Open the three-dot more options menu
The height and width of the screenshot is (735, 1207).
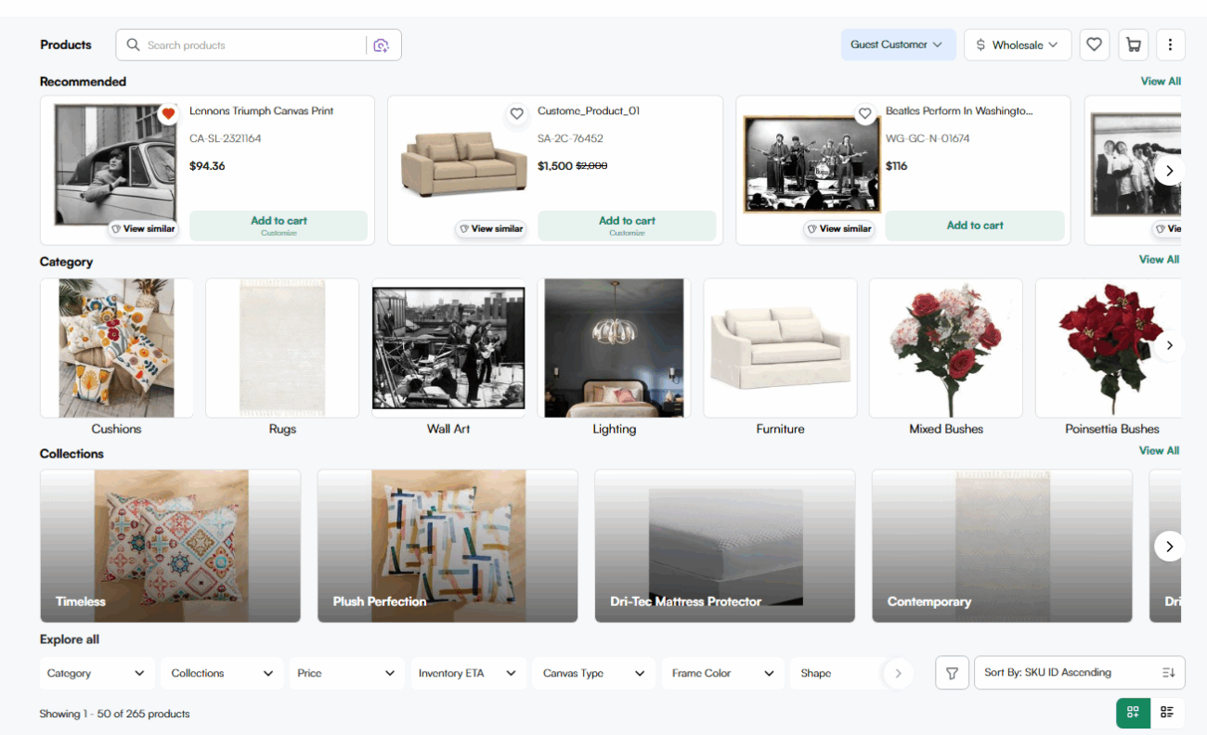point(1170,45)
